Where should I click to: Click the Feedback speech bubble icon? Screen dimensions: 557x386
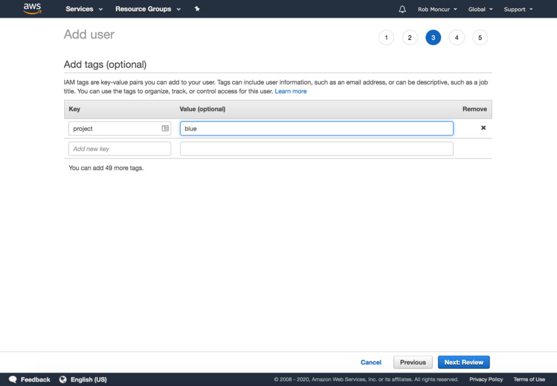pos(13,379)
